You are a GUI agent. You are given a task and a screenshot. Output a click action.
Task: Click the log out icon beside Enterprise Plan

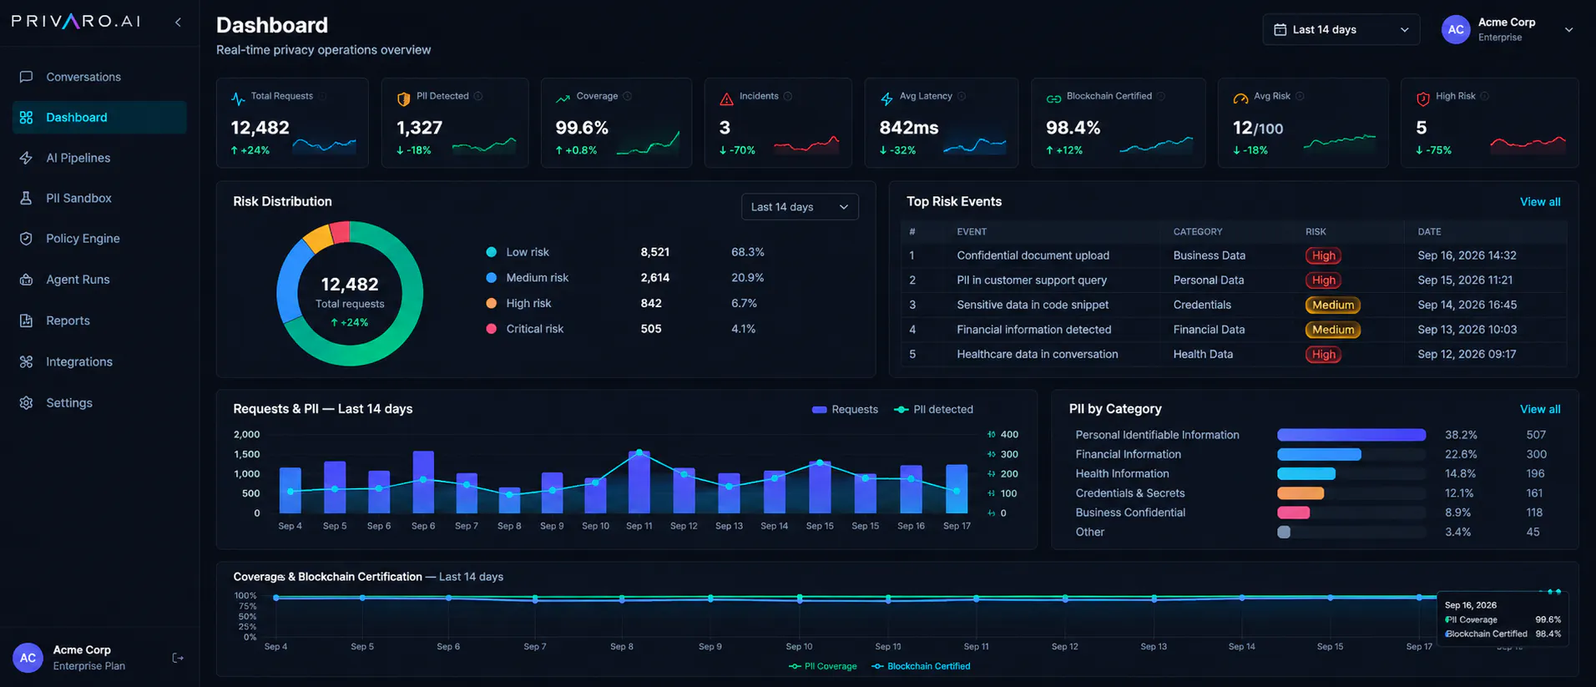coord(178,658)
